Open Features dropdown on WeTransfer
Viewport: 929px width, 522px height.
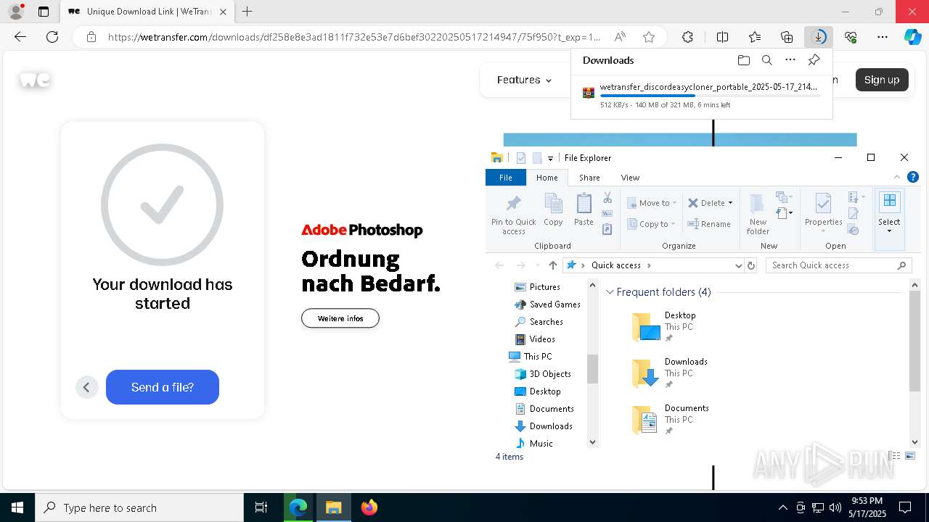tap(524, 80)
